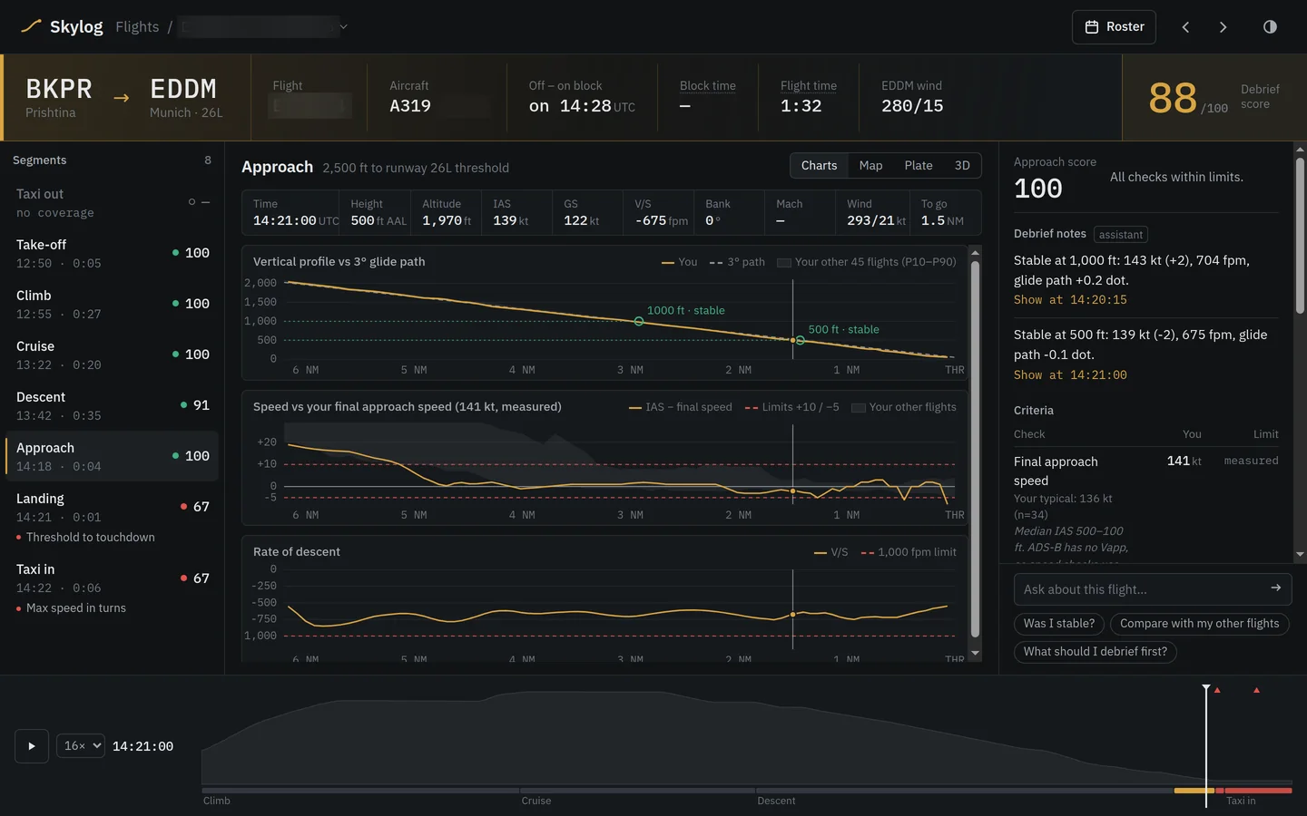Switch to the 3D tab
Image resolution: width=1307 pixels, height=816 pixels.
[962, 166]
